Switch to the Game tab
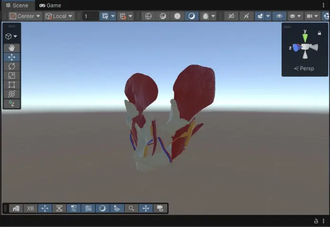 pos(50,6)
